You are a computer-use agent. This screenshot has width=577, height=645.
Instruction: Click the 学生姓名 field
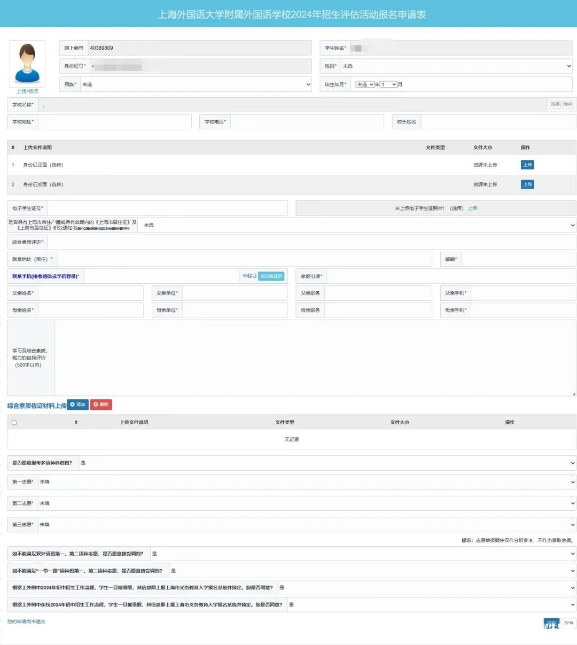[x=462, y=48]
